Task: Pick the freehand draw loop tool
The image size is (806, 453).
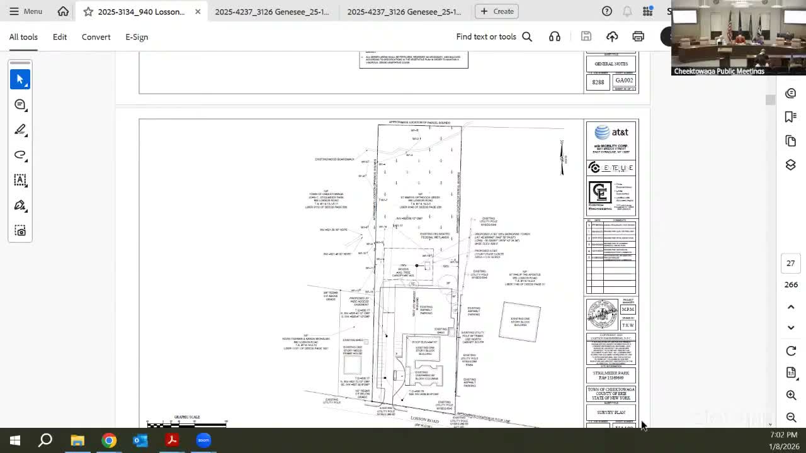Action: [20, 155]
